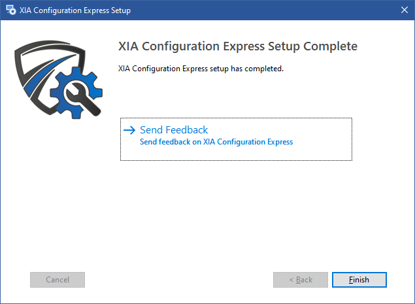This screenshot has height=304, width=415.
Task: Click the setup icon in the title bar
Action: [x=10, y=10]
